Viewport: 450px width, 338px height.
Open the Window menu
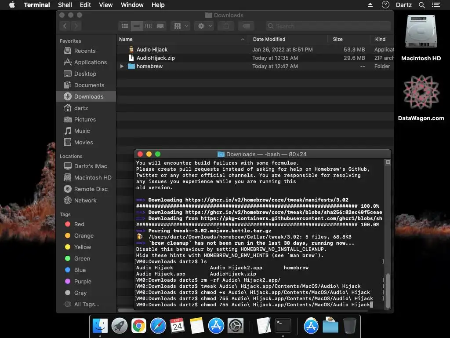click(132, 5)
